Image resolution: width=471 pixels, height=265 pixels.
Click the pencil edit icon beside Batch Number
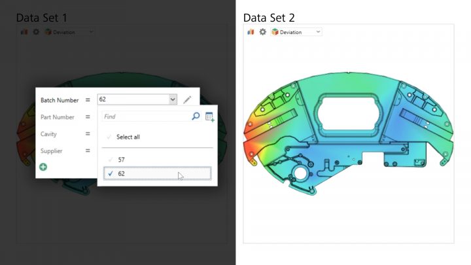(187, 99)
